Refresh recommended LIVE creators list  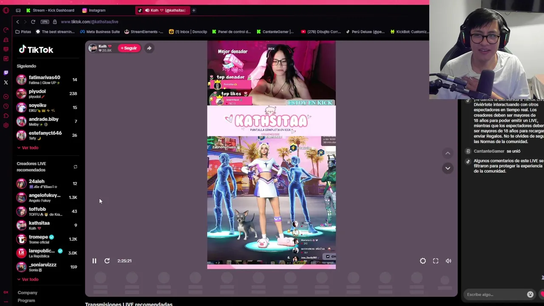click(x=75, y=167)
